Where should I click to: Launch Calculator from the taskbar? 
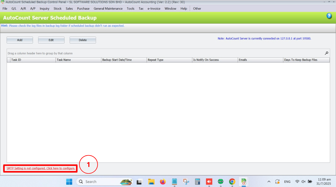(x=198, y=182)
